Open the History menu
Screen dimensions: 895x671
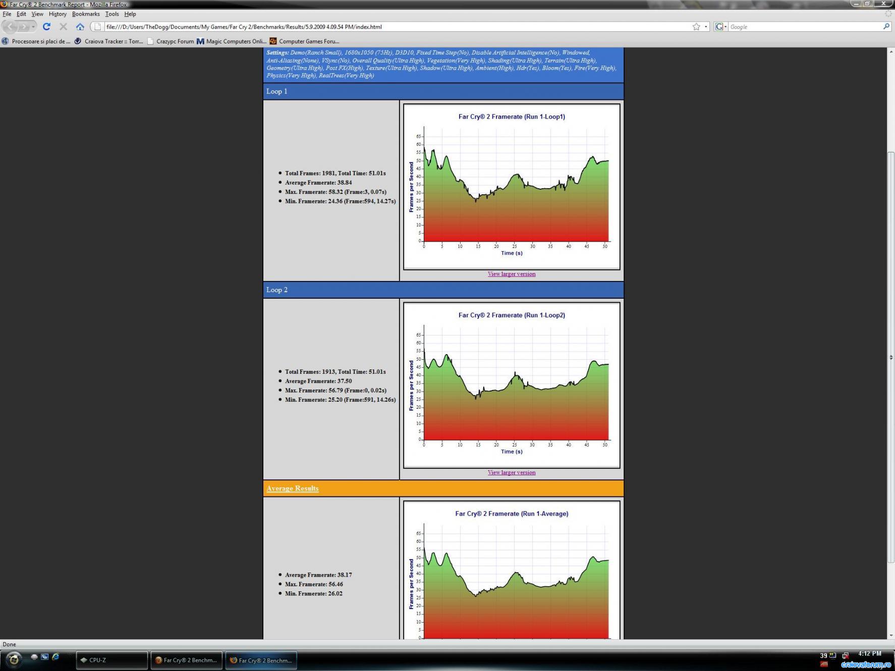[58, 14]
